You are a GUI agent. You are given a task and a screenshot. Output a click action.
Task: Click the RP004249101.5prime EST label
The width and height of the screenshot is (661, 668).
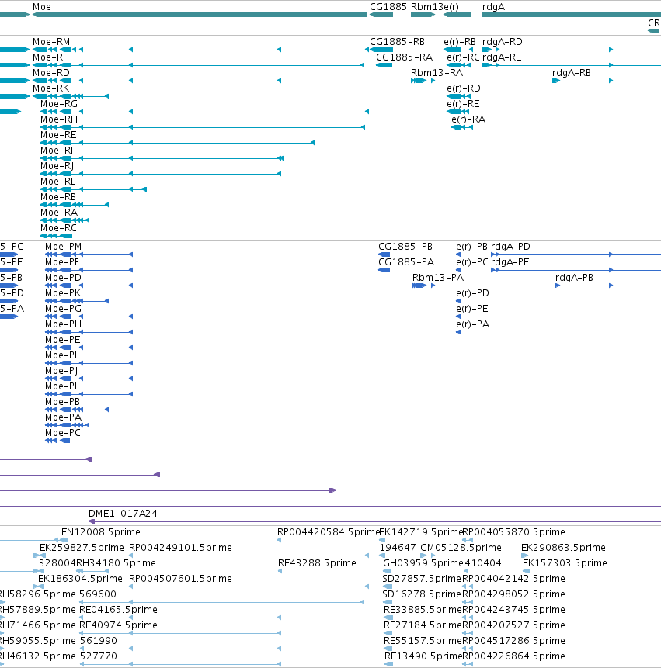tap(180, 548)
